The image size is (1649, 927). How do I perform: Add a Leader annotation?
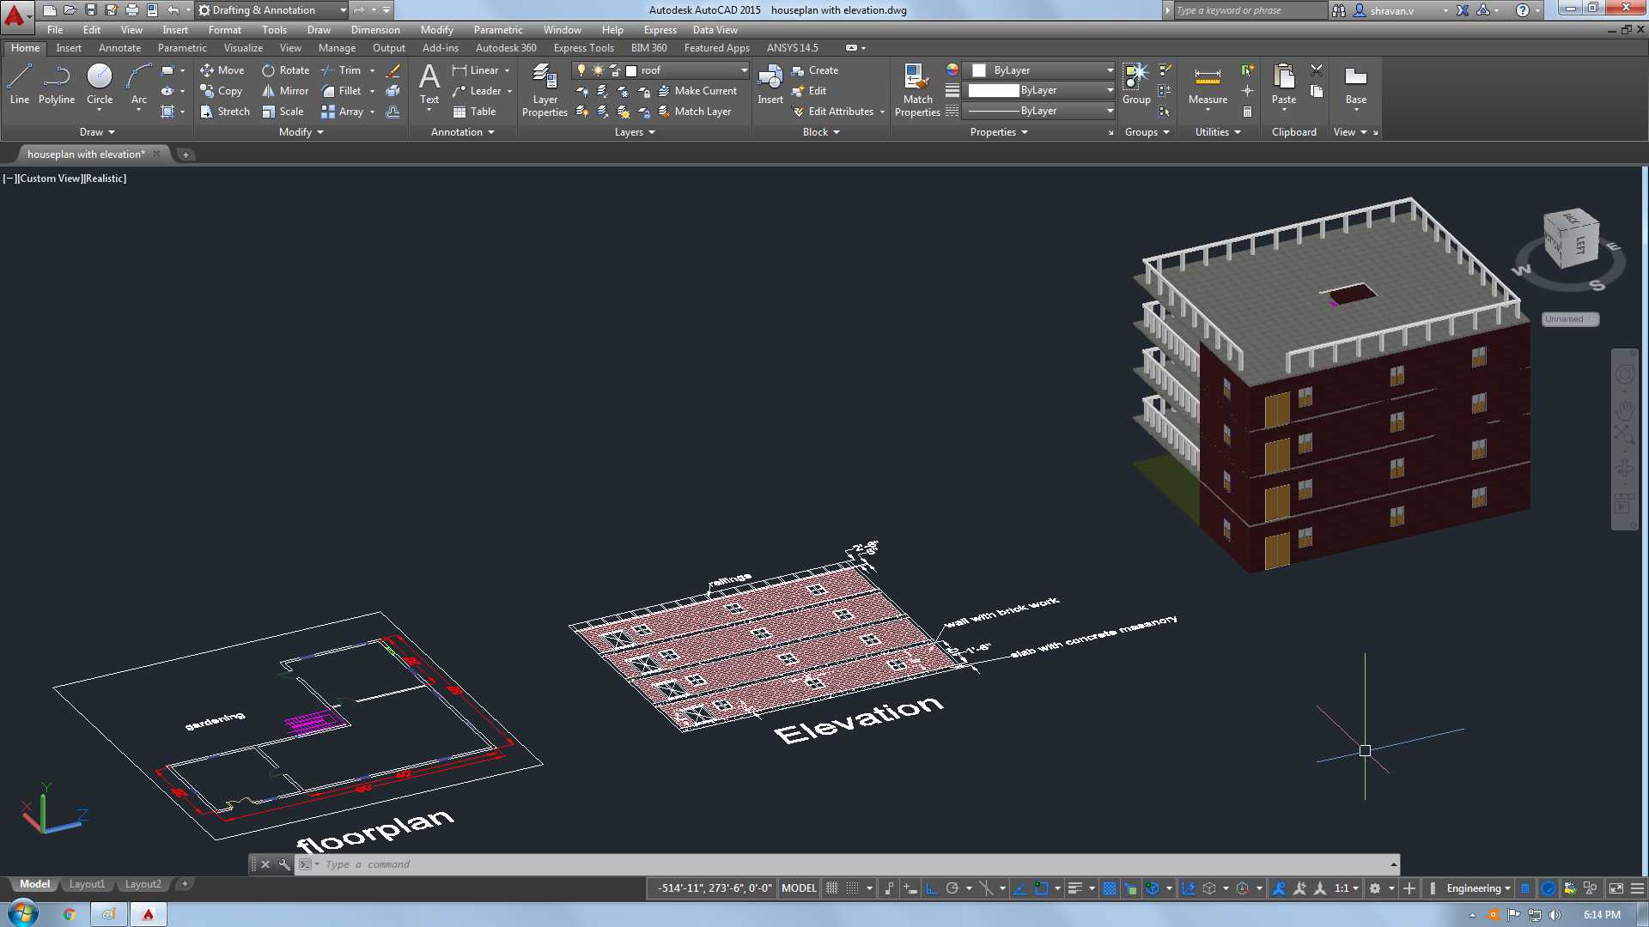[x=477, y=91]
